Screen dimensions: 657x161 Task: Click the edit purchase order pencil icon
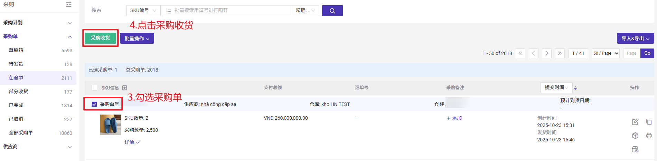635,122
